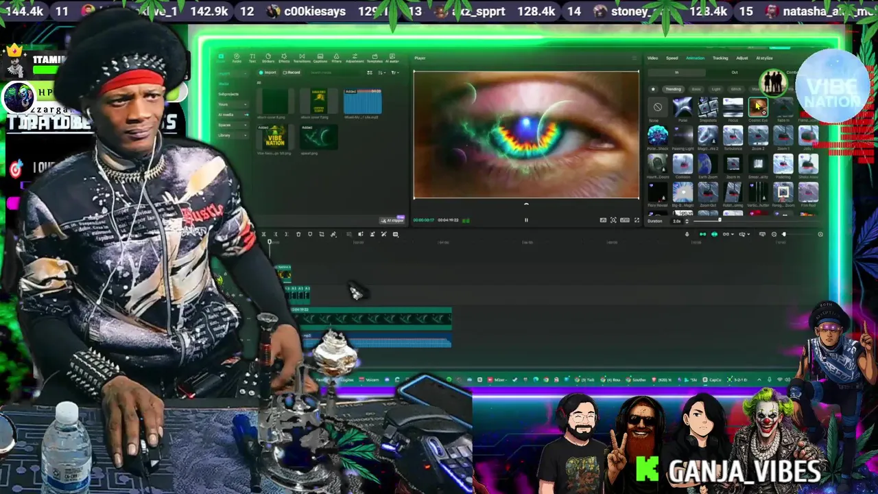878x494 pixels.
Task: Apply the Cosmic Eye animation
Action: point(758,107)
